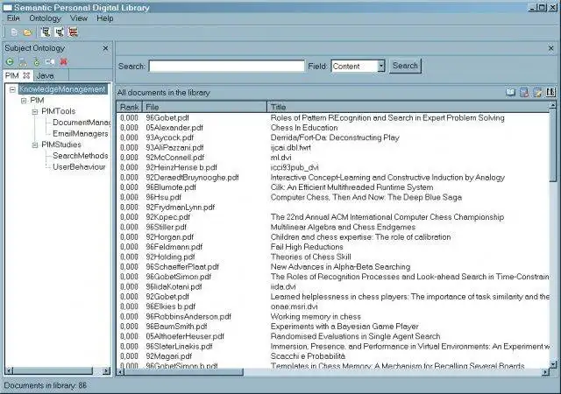This screenshot has width=561, height=394.
Task: Click the open book icon above document list
Action: pos(510,93)
